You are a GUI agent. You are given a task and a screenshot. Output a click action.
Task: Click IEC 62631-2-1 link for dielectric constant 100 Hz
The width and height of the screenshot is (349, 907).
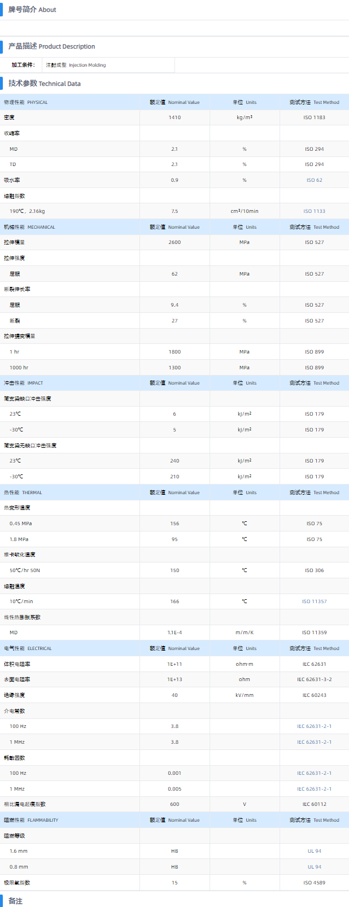(x=314, y=726)
